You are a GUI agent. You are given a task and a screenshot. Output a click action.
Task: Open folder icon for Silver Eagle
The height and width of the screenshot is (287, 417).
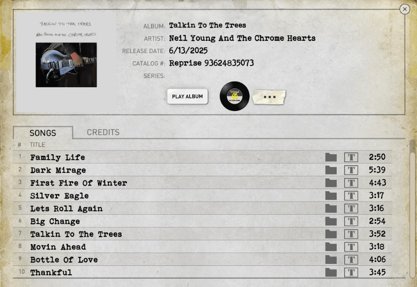point(331,196)
